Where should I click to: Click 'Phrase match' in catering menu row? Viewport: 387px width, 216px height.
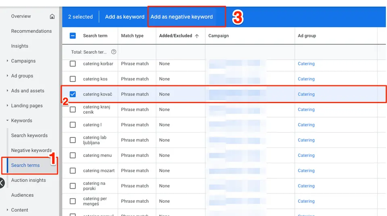pyautogui.click(x=135, y=156)
